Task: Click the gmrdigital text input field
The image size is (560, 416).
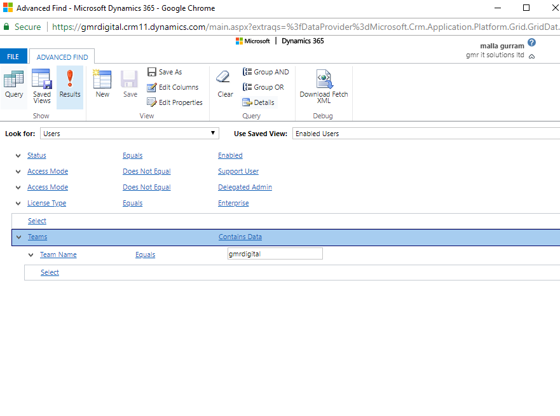Action: (275, 254)
